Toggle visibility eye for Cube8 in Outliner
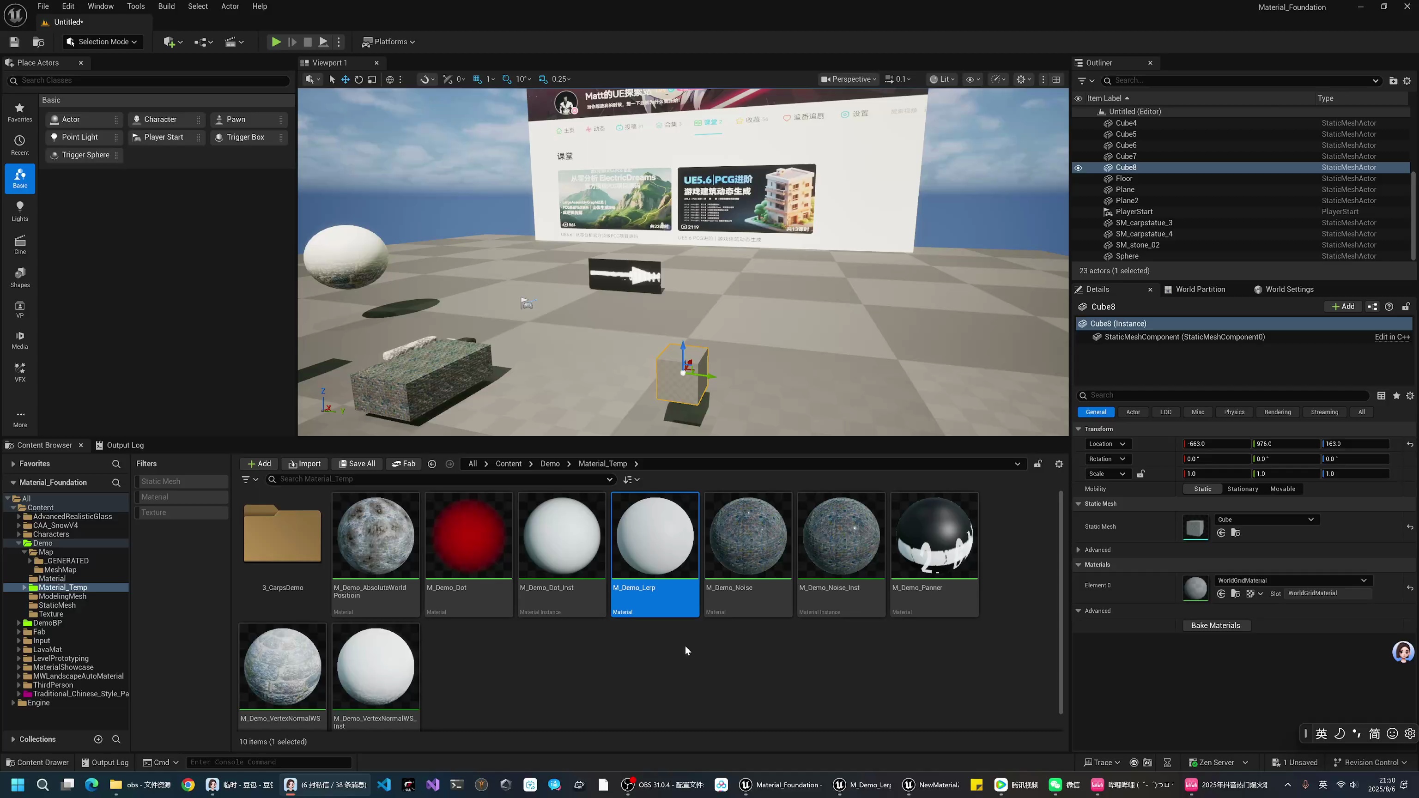This screenshot has height=798, width=1419. click(1078, 168)
